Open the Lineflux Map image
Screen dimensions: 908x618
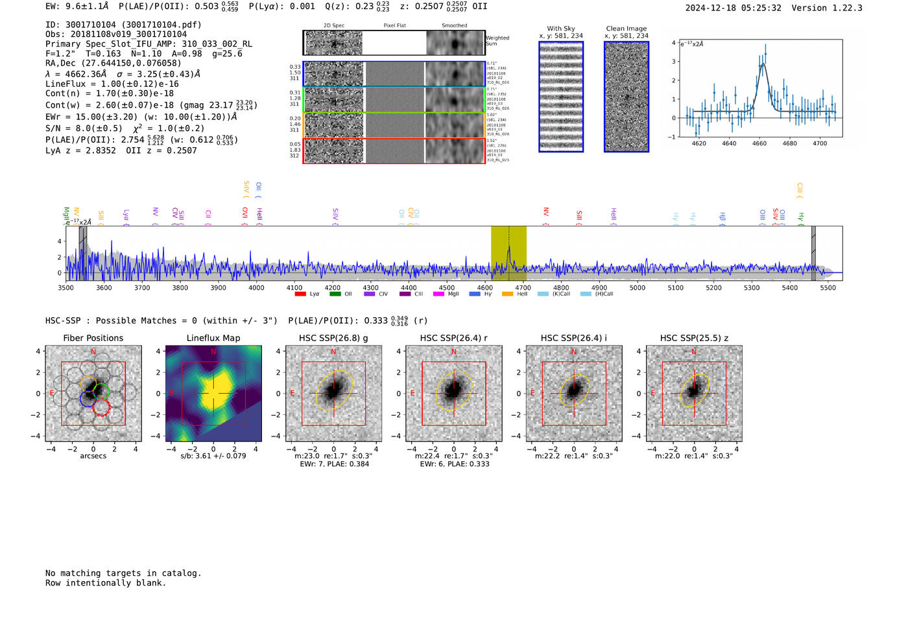tap(213, 394)
